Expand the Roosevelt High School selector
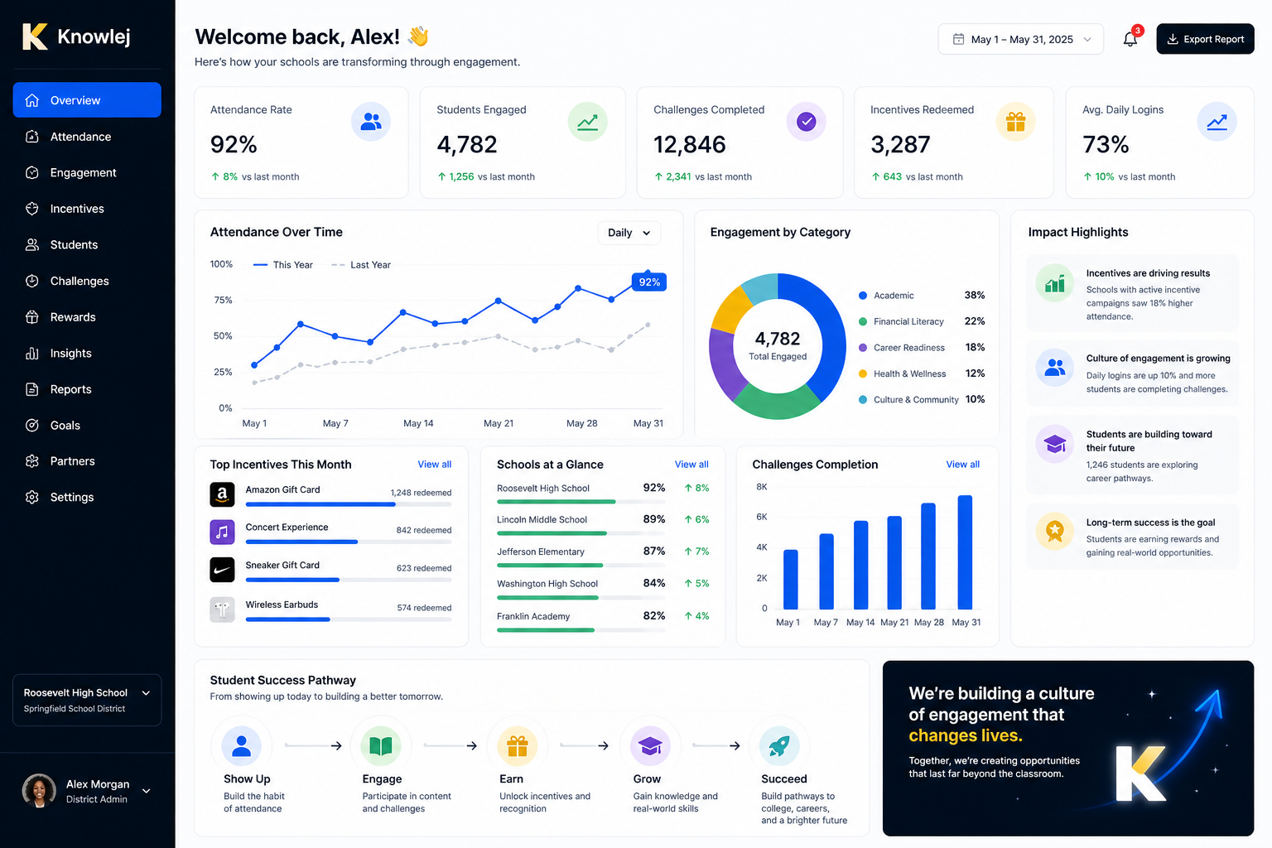Image resolution: width=1272 pixels, height=848 pixels. 87,700
